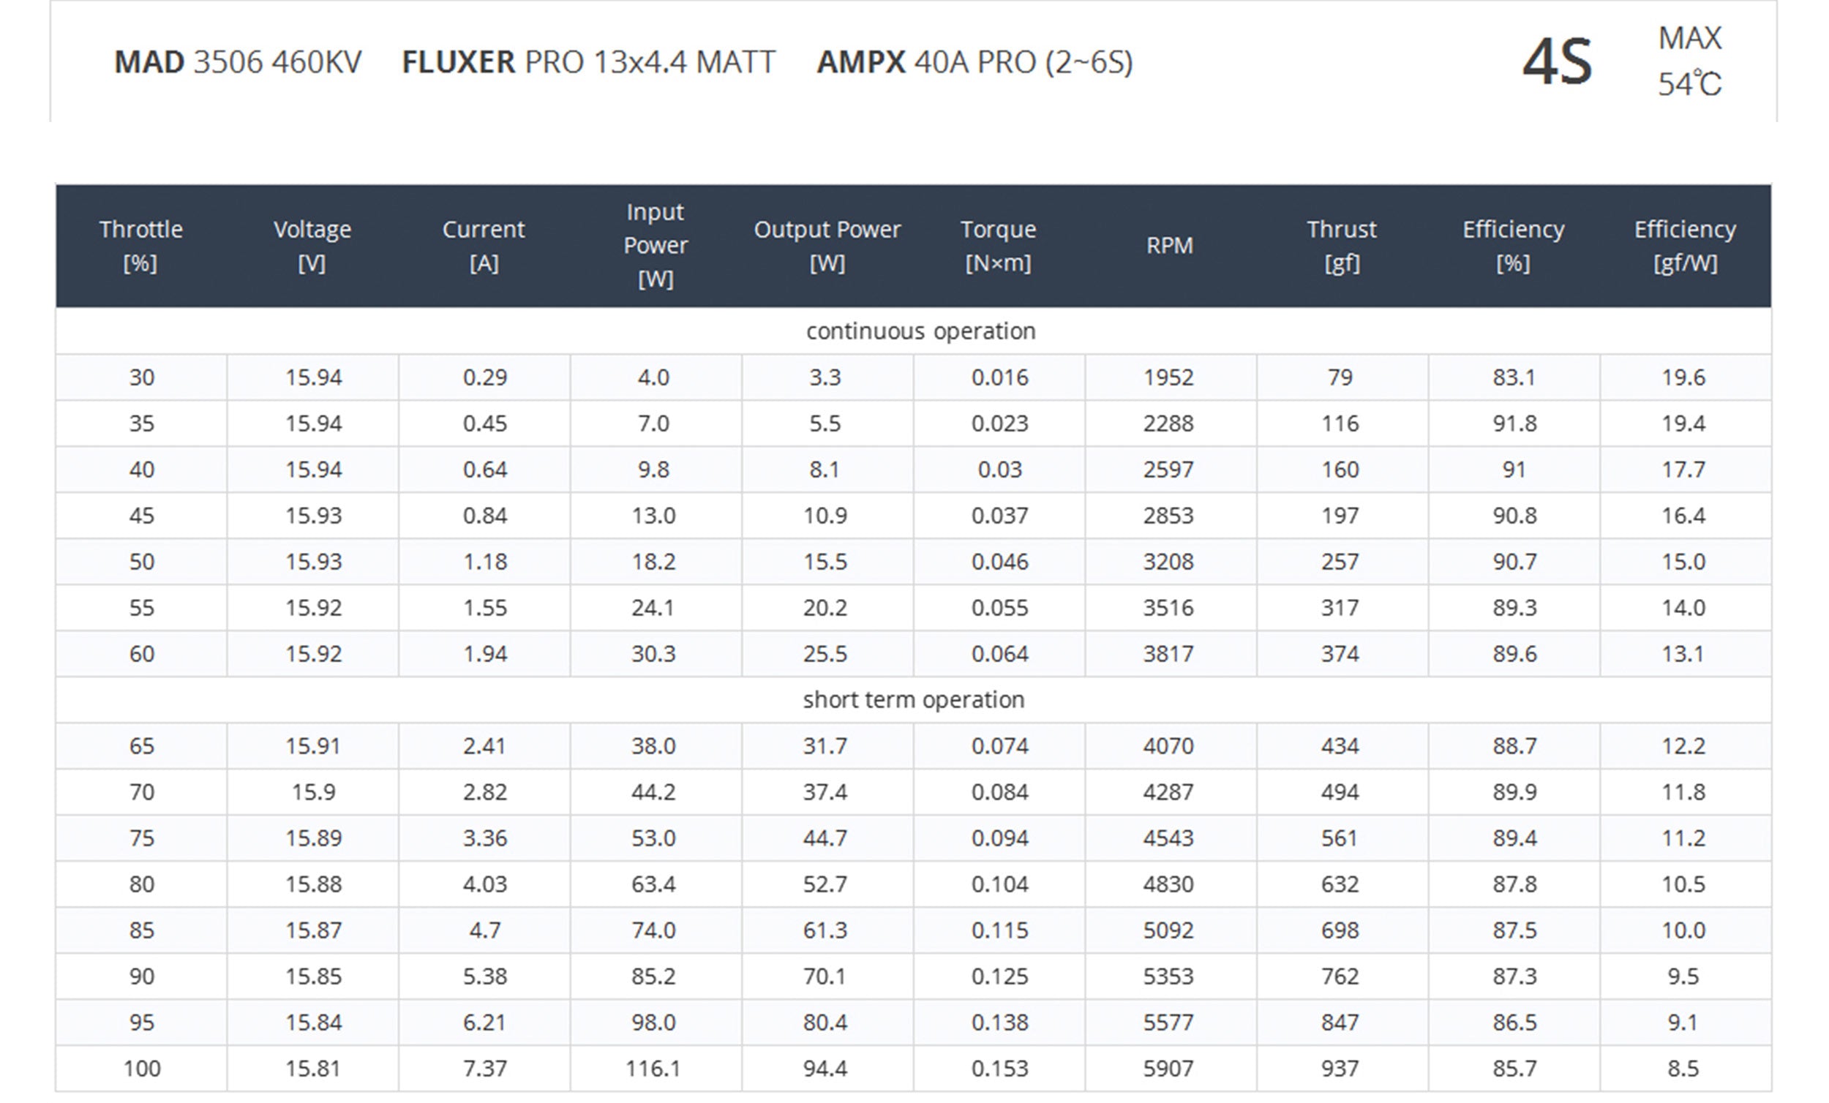Image resolution: width=1829 pixels, height=1103 pixels.
Task: Click the Efficiency [%] column header
Action: [x=1514, y=246]
